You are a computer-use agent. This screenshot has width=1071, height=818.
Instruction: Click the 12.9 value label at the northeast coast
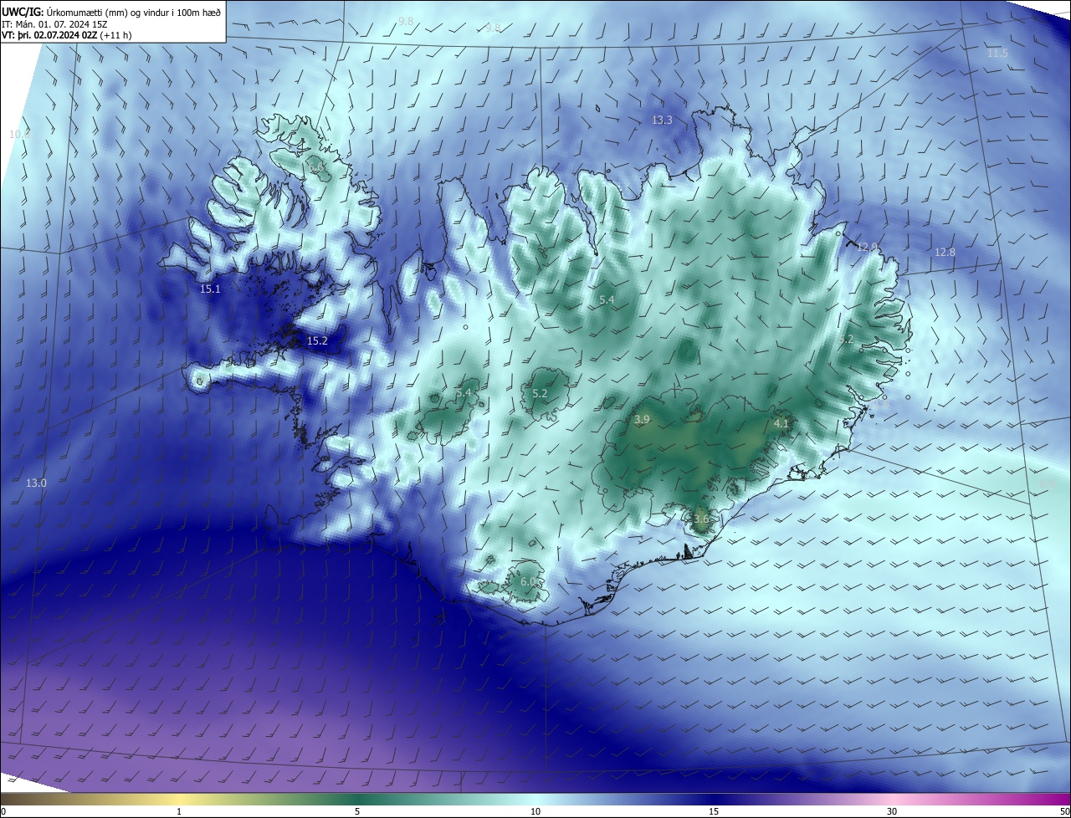pos(868,248)
